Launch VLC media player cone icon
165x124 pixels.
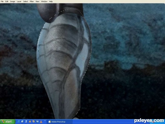(x=41, y=122)
